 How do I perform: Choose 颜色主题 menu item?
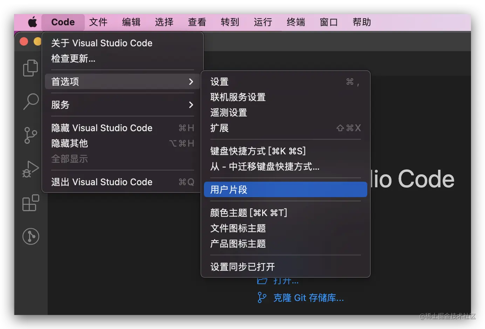point(285,213)
